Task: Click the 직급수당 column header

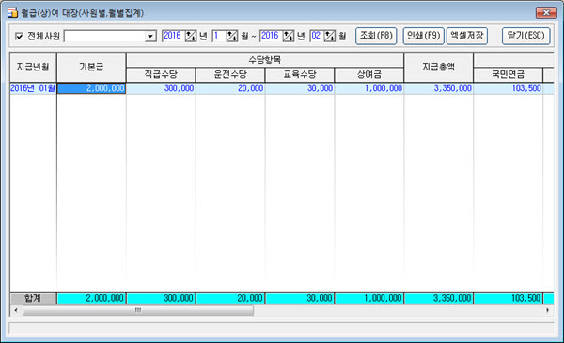Action: pos(161,75)
